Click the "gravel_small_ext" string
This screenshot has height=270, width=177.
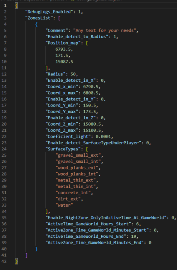tap(78, 155)
